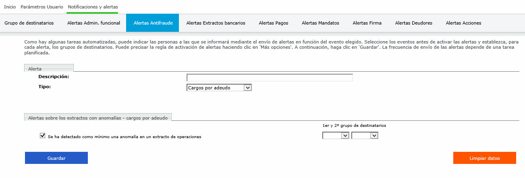
Task: Go to Alertas Extractos bancarios tab
Action: (x=216, y=23)
